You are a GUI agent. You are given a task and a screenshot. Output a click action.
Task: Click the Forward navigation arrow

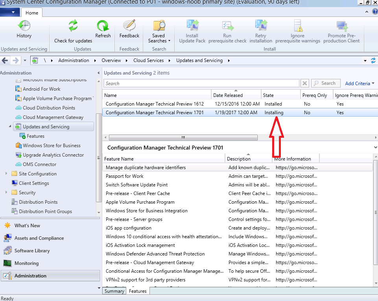tap(15, 60)
